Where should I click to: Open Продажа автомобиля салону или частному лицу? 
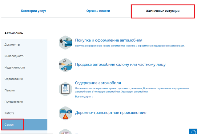(x=120, y=65)
